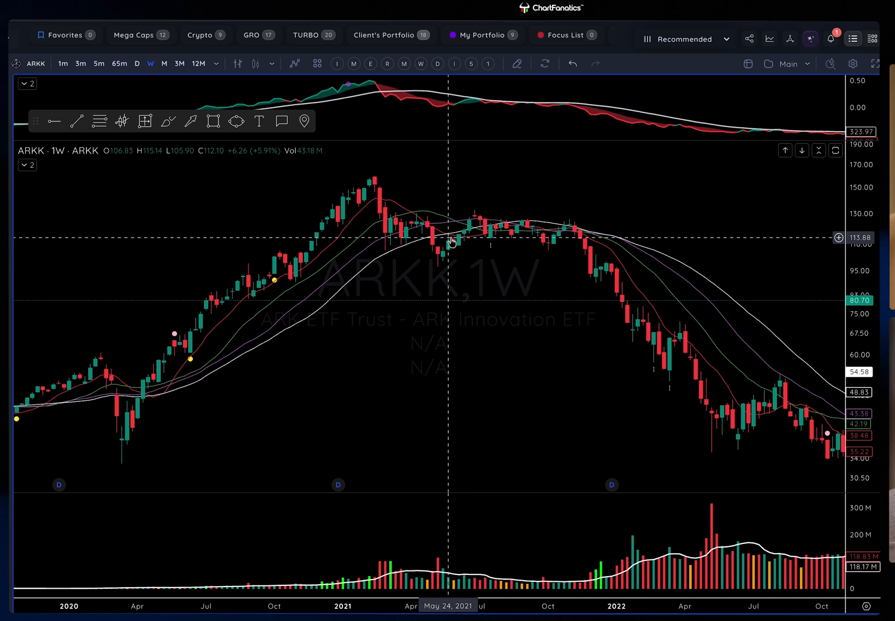Open the TURBO watchlist tab

[314, 35]
